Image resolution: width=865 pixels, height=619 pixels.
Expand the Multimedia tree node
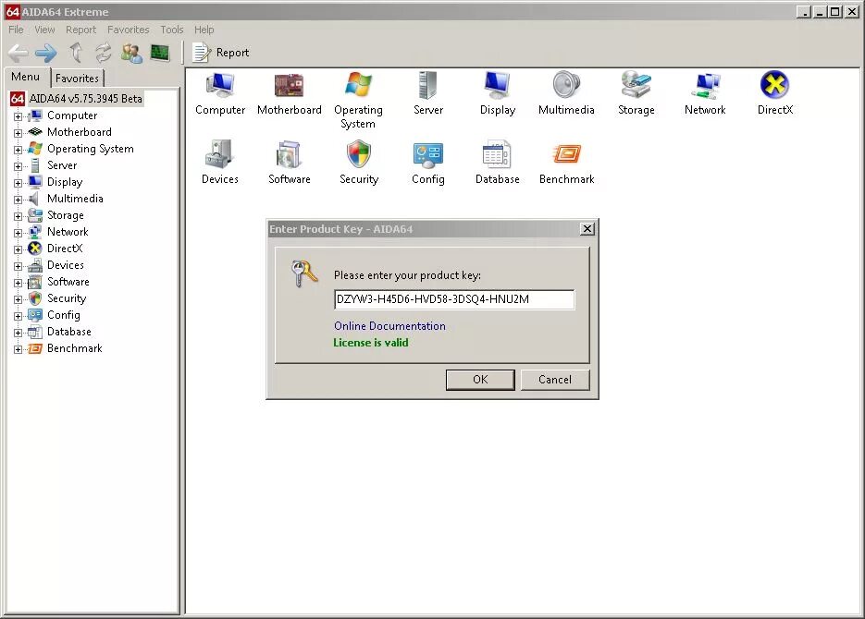tap(19, 200)
